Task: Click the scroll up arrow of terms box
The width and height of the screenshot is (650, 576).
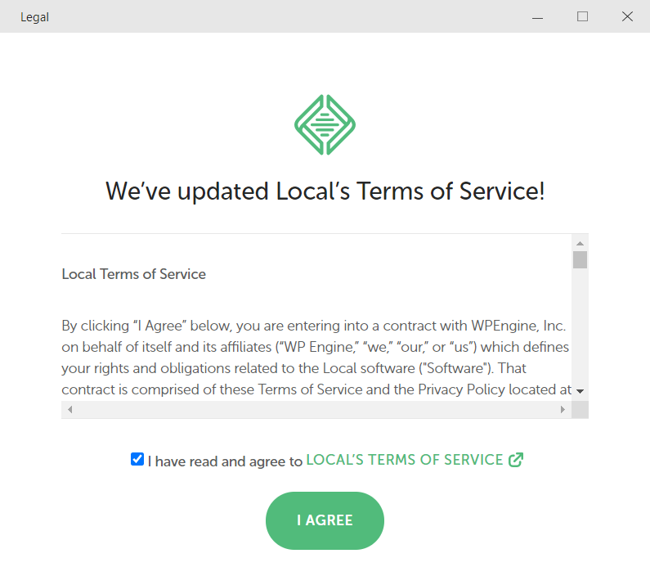Action: (x=580, y=244)
